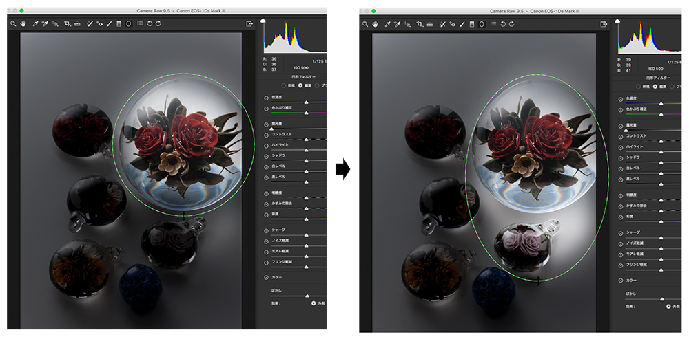Viewport: 689px width, 339px height.
Task: Select the 新規 radio button in left window
Action: pos(284,85)
